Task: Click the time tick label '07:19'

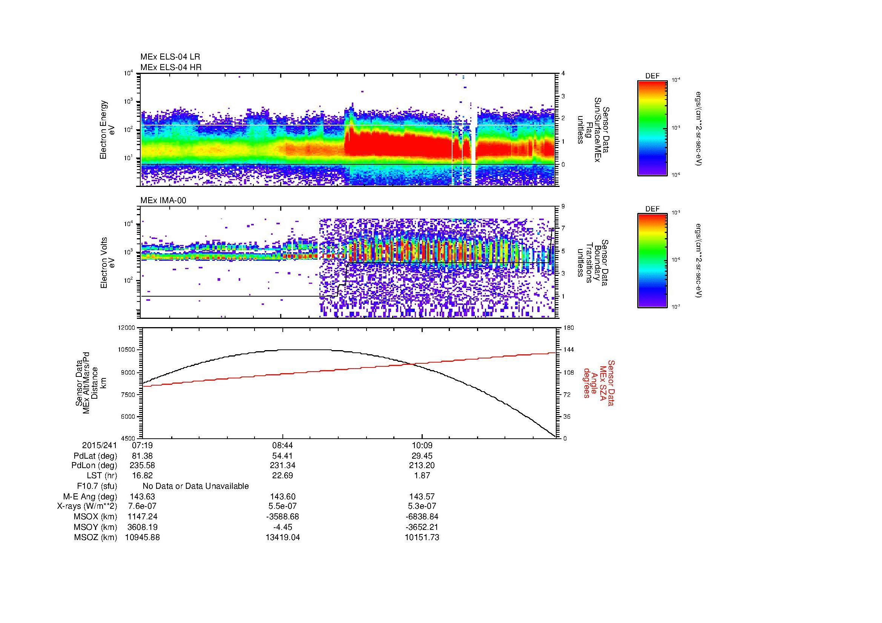Action: pos(143,445)
